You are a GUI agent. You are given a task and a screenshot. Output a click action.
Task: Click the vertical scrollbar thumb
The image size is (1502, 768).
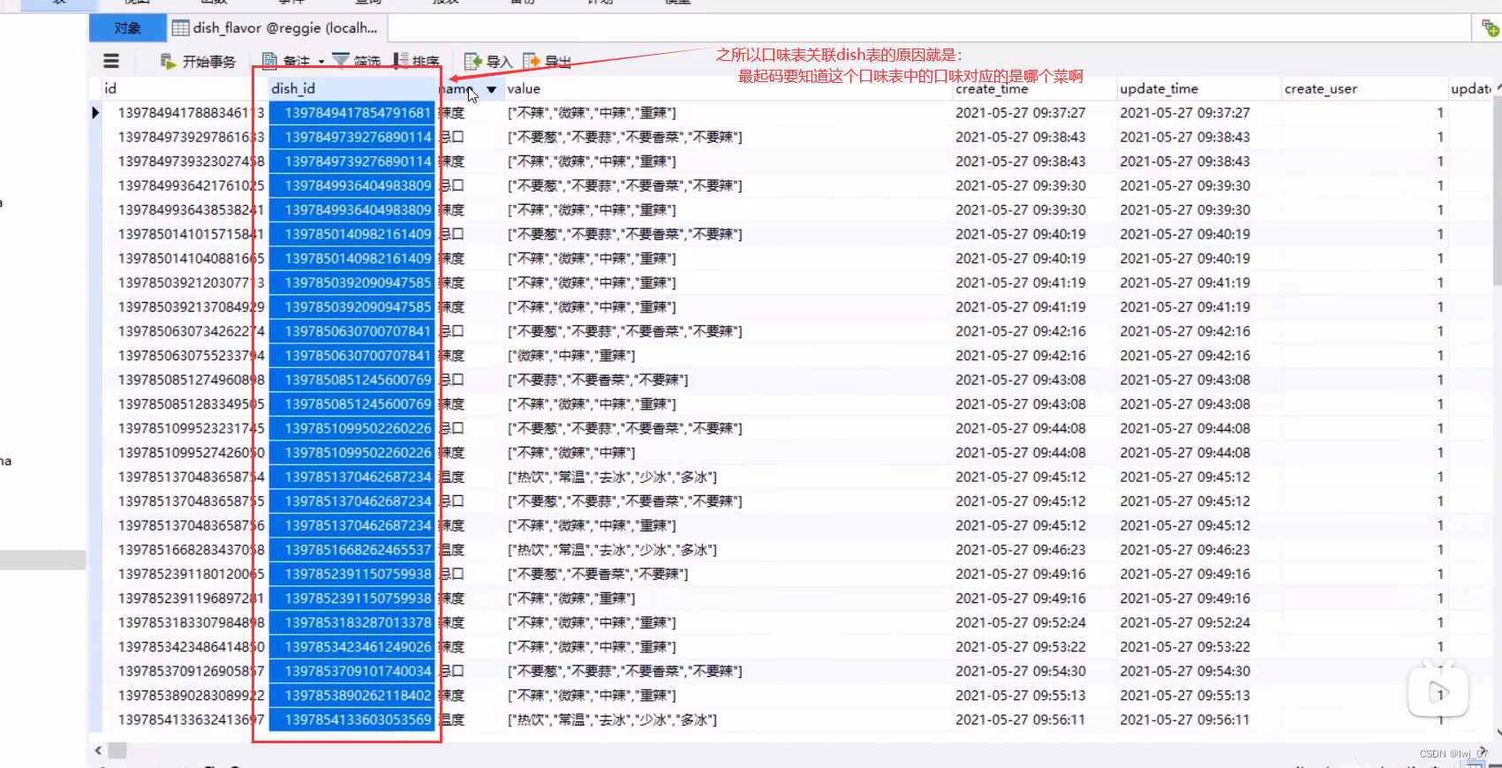tap(1497, 190)
